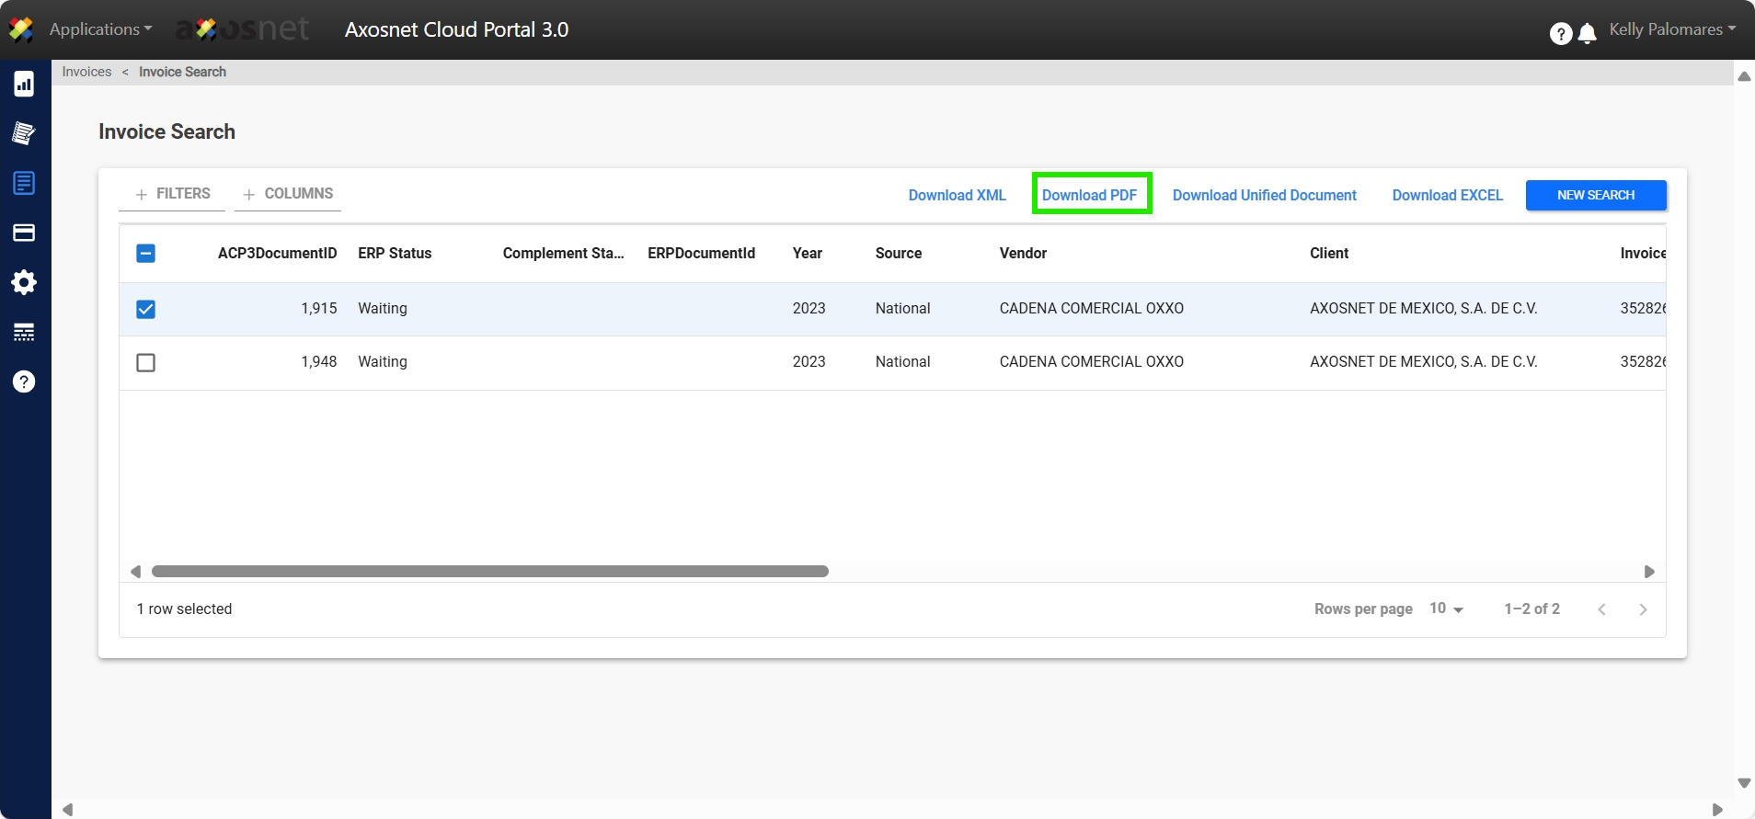Image resolution: width=1755 pixels, height=819 pixels.
Task: Expand the FILTERS panel
Action: (x=173, y=194)
